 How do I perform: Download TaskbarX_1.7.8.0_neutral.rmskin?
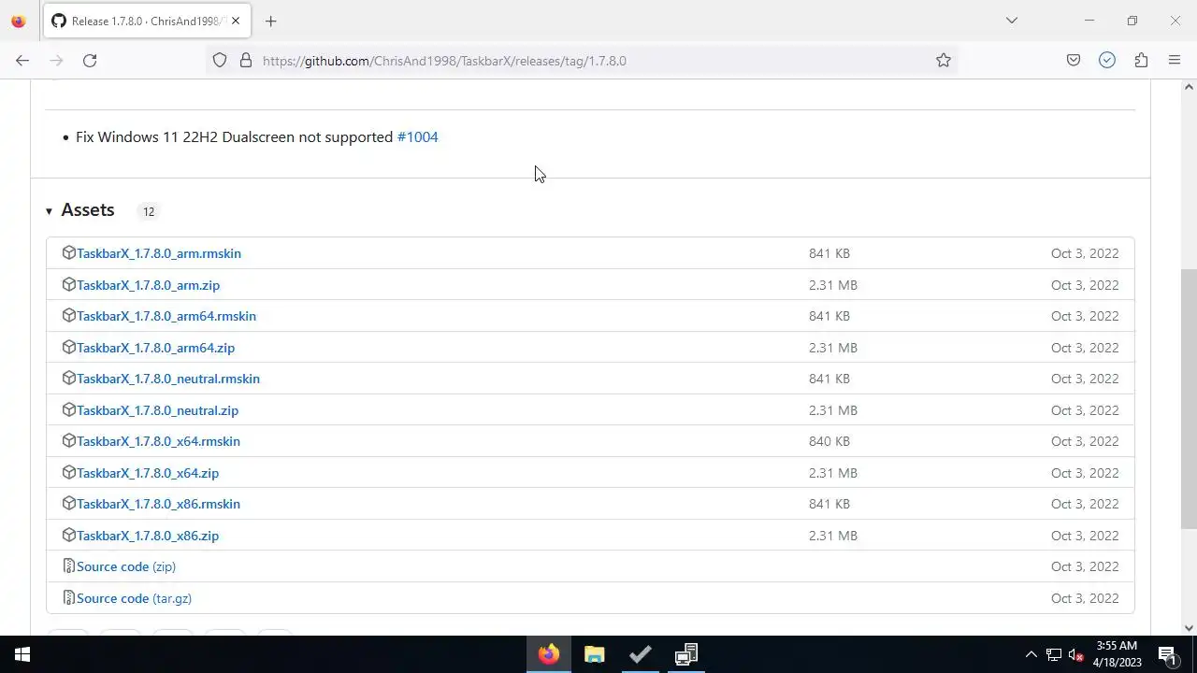click(x=168, y=379)
